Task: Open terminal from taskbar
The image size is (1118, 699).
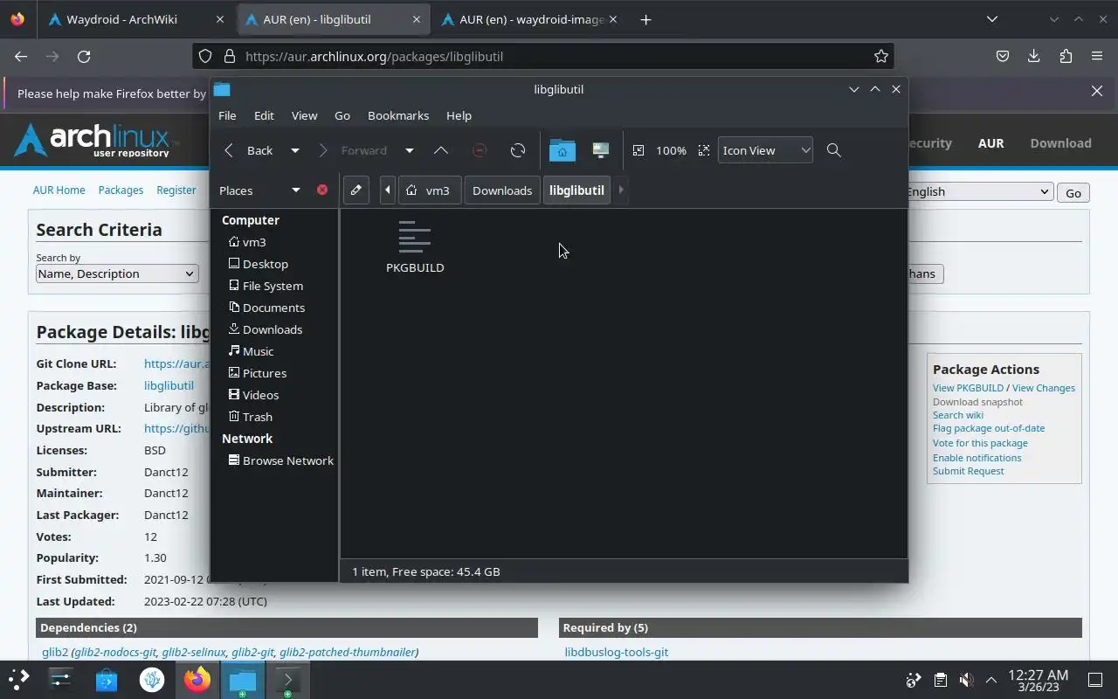Action: (x=287, y=680)
